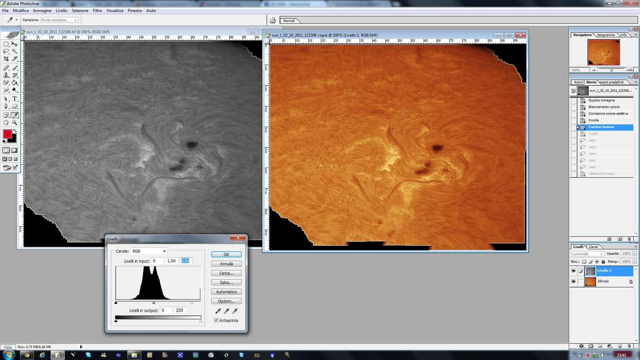Open the Opacità slider arrow
Viewport: 640px width, 360px height.
point(634,254)
